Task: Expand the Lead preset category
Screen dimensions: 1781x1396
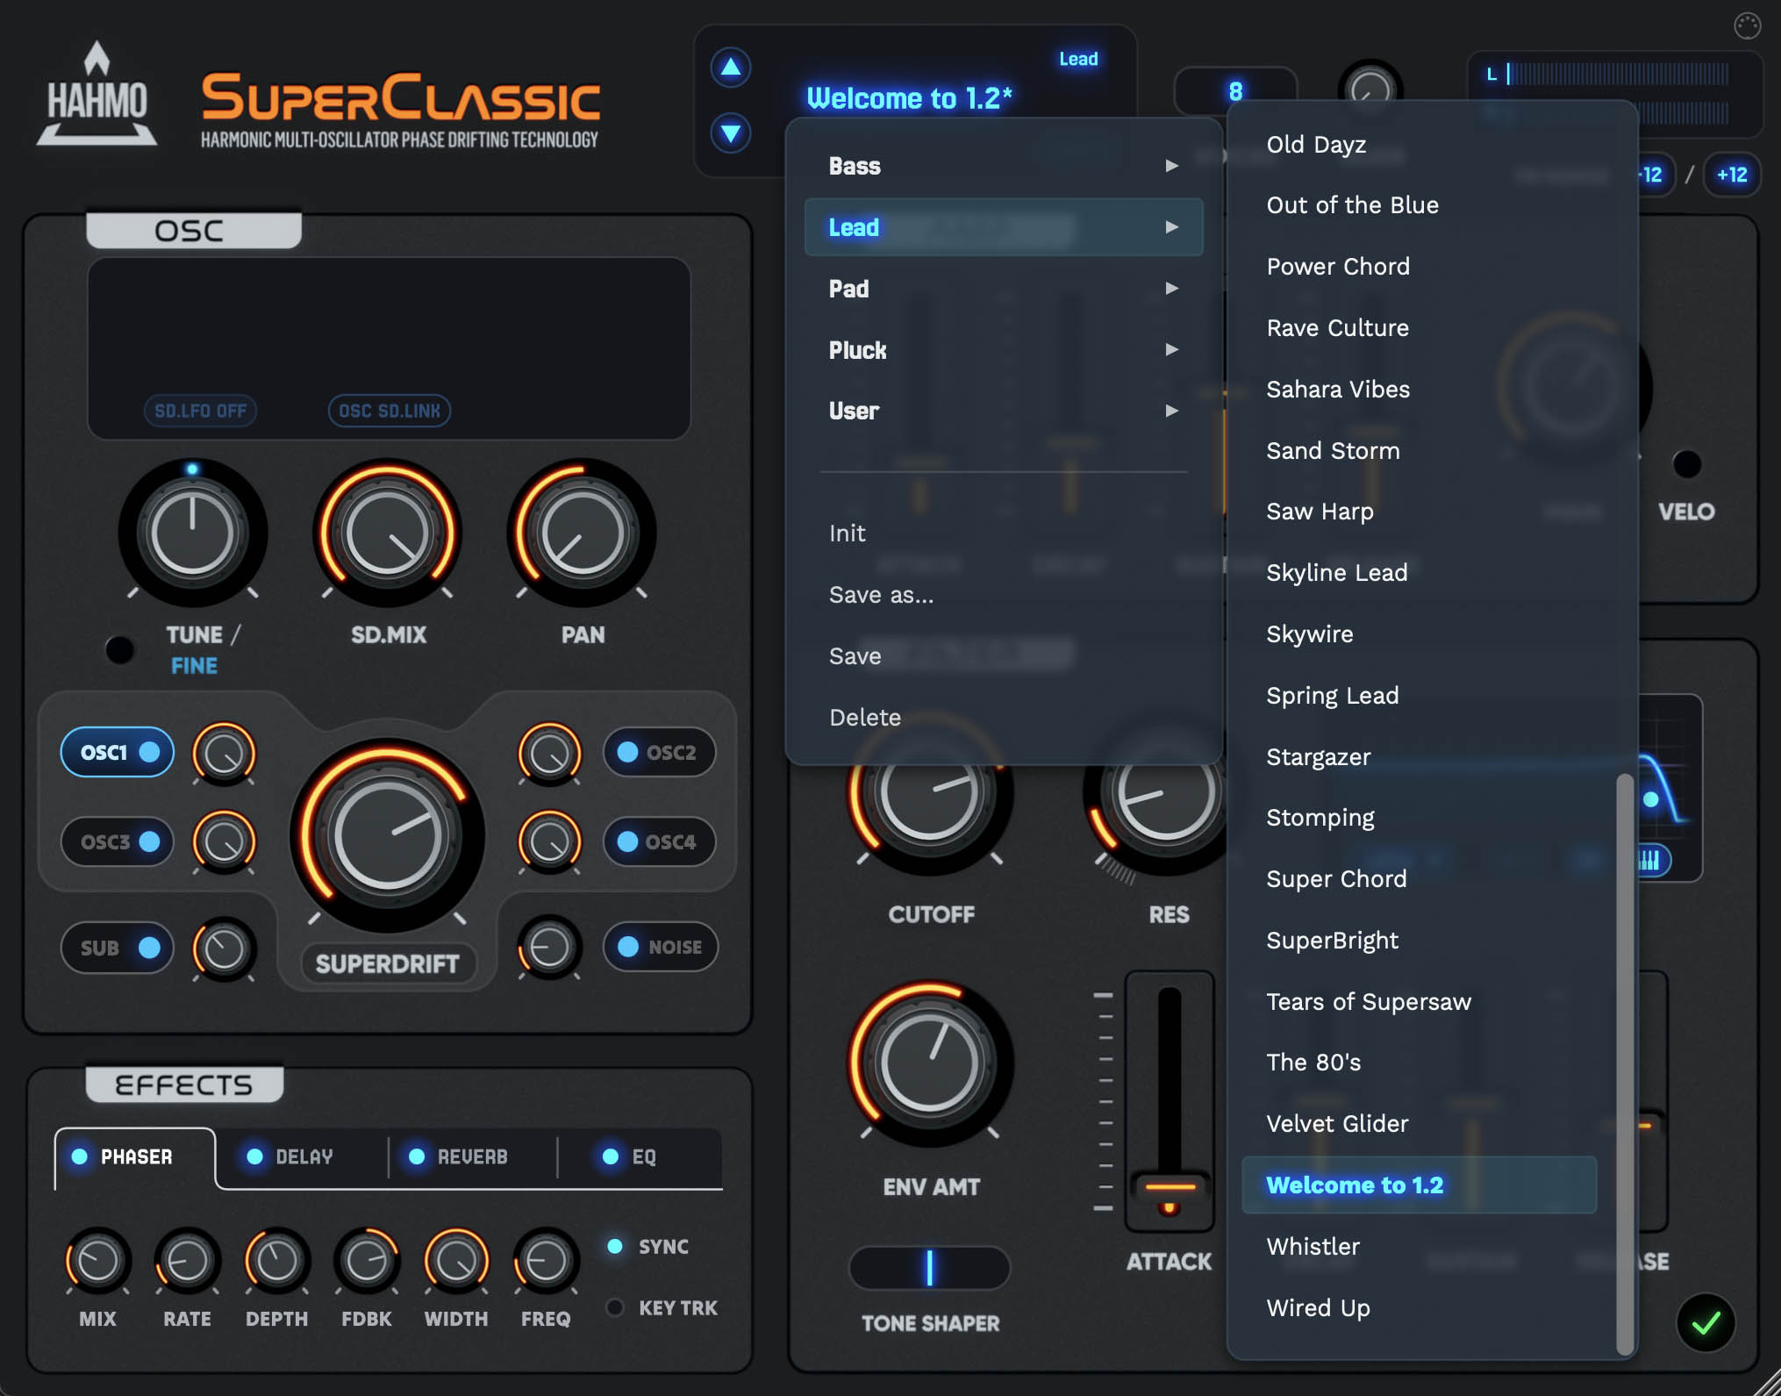Action: pyautogui.click(x=1004, y=227)
